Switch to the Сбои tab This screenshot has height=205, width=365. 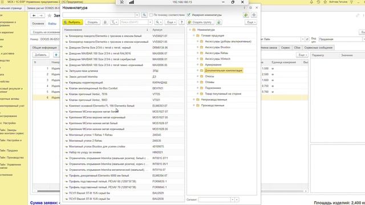297,48
